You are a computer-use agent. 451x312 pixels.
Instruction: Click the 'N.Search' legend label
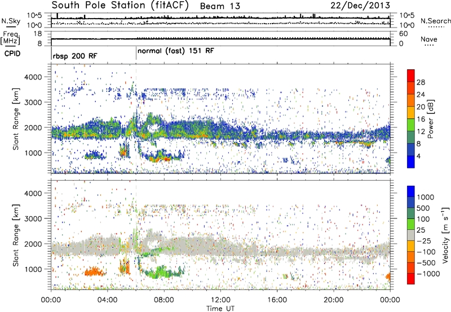point(436,21)
